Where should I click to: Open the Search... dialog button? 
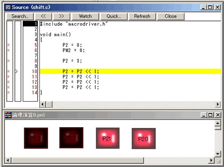(x=20, y=16)
